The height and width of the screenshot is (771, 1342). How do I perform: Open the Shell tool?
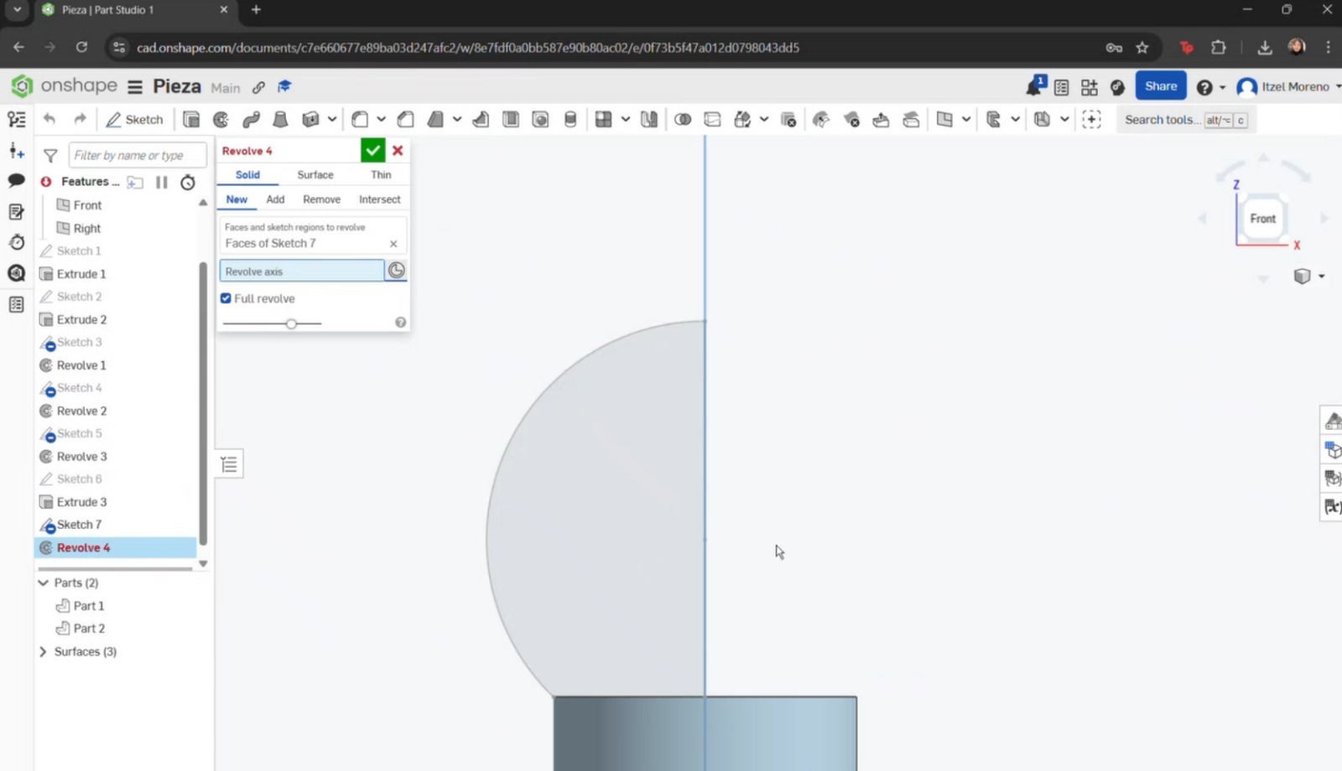tap(509, 119)
